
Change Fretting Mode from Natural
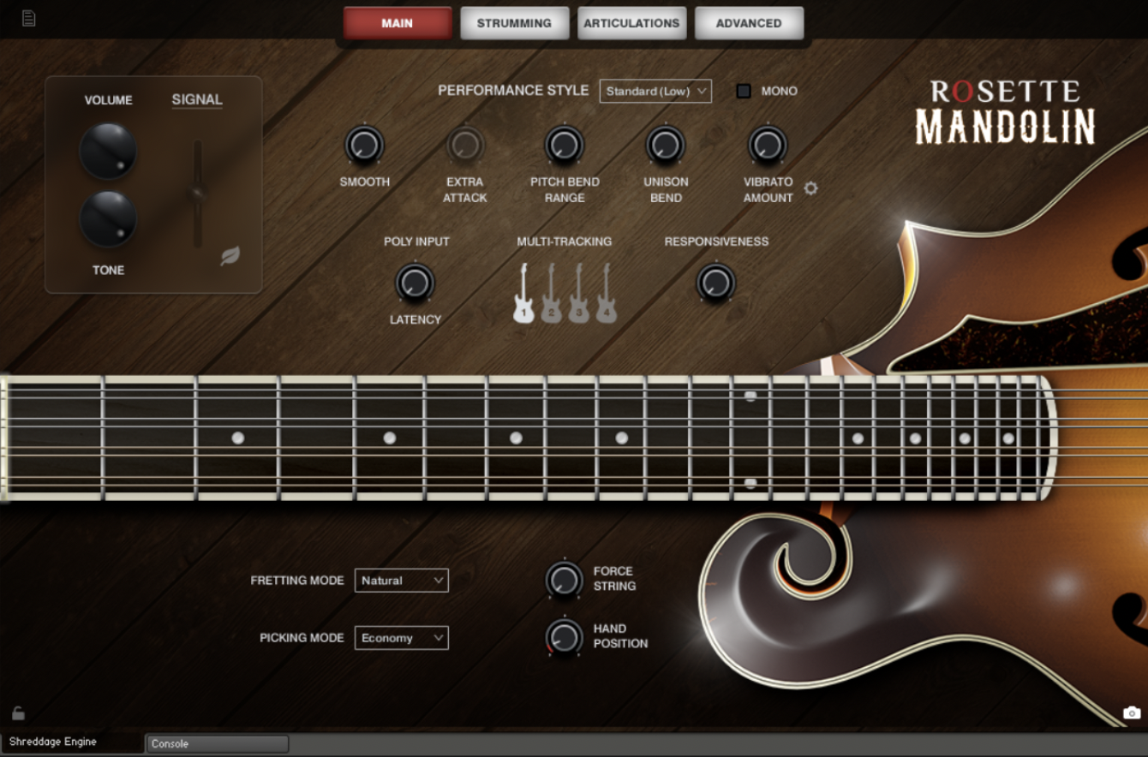(x=401, y=581)
